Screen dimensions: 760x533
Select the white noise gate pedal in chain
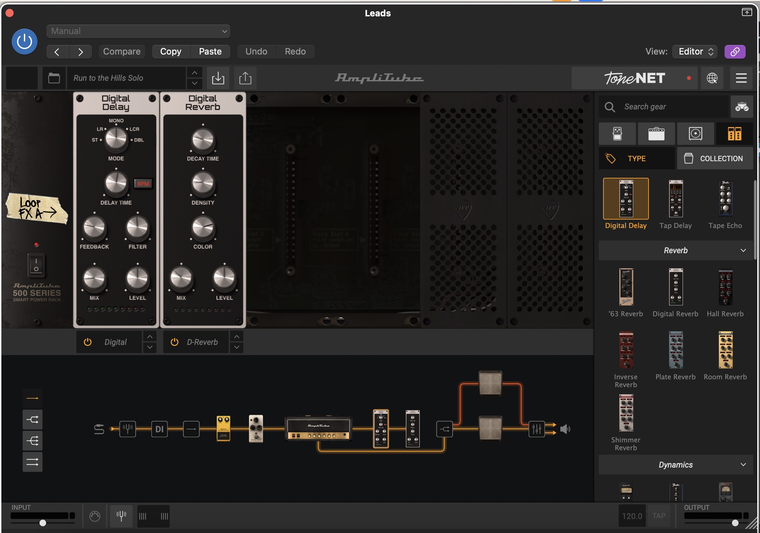click(256, 429)
